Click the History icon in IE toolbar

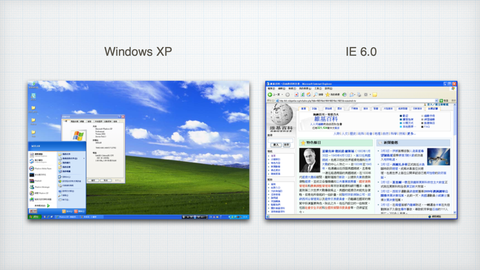pyautogui.click(x=344, y=95)
